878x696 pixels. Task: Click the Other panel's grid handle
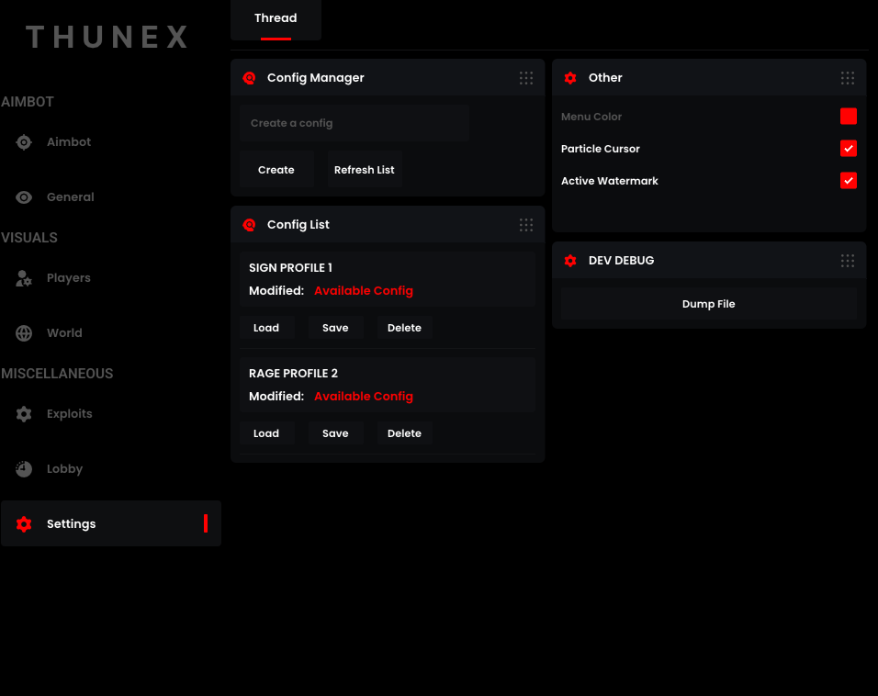click(x=847, y=78)
